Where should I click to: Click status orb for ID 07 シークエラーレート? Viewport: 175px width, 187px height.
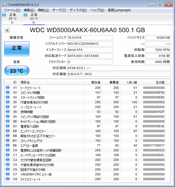click(8, 107)
